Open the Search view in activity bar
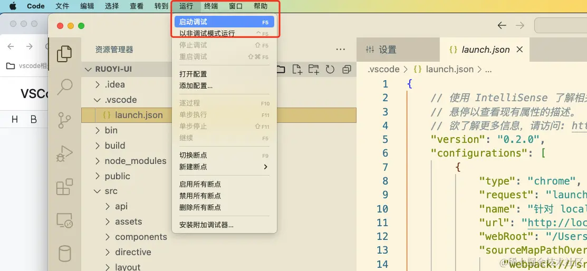 tap(64, 87)
